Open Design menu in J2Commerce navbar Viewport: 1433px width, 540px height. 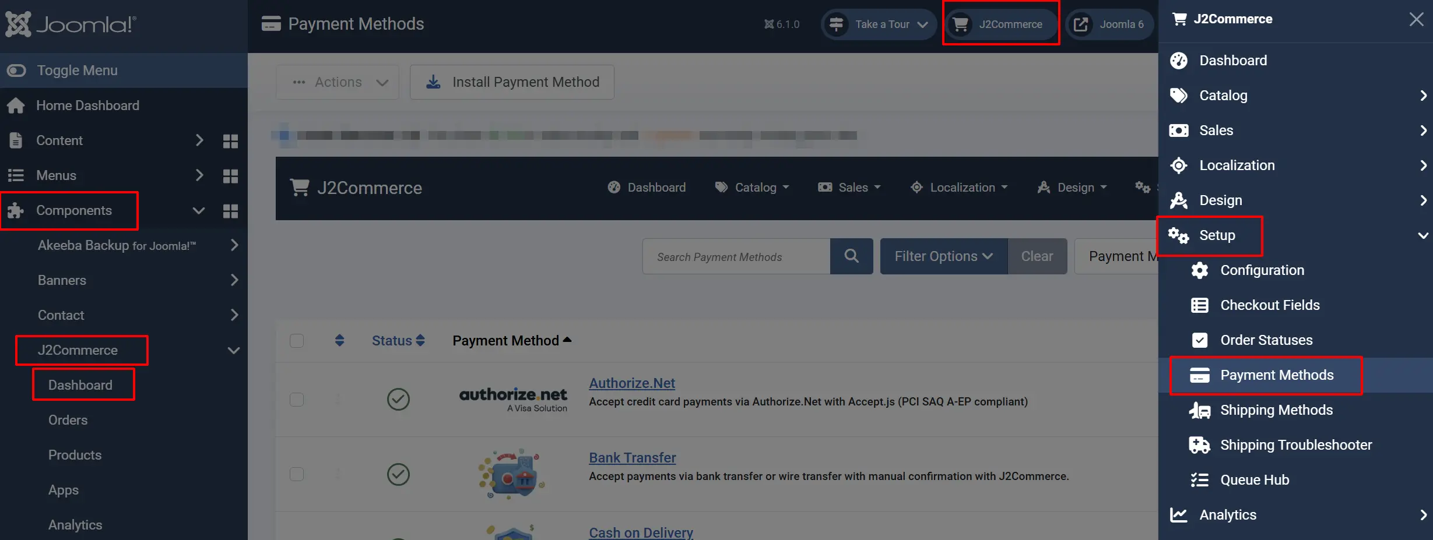click(1072, 188)
